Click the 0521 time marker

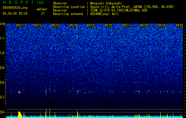point(20,25)
